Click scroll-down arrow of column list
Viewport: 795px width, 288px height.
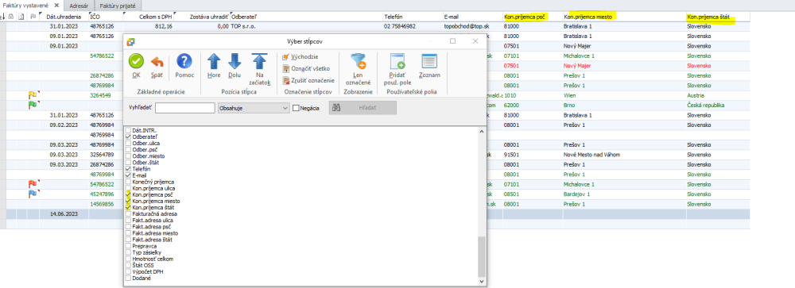[x=482, y=281]
